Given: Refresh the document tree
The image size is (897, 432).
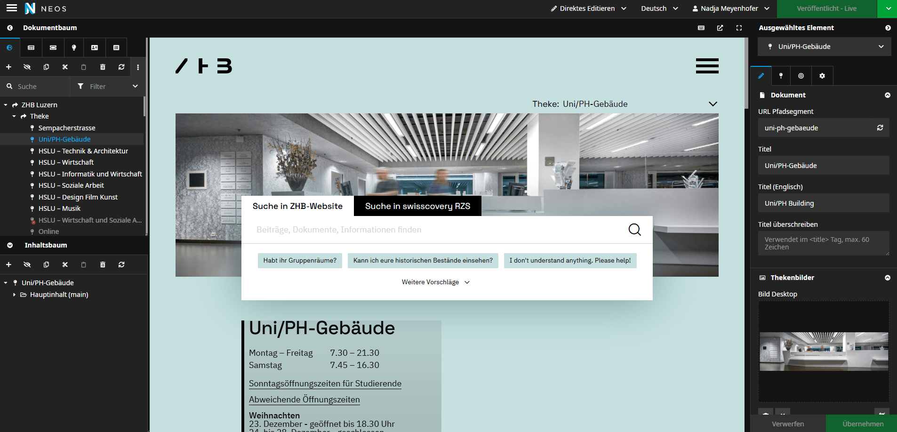Looking at the screenshot, I should point(121,67).
